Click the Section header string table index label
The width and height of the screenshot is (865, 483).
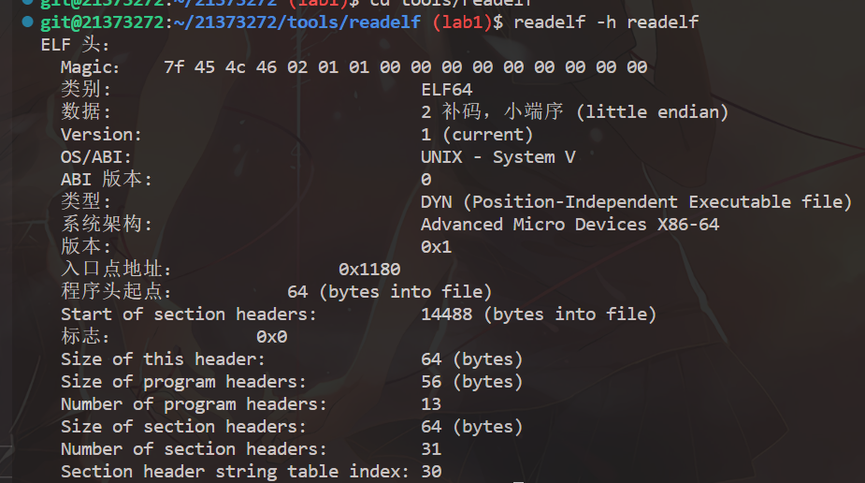tap(235, 472)
